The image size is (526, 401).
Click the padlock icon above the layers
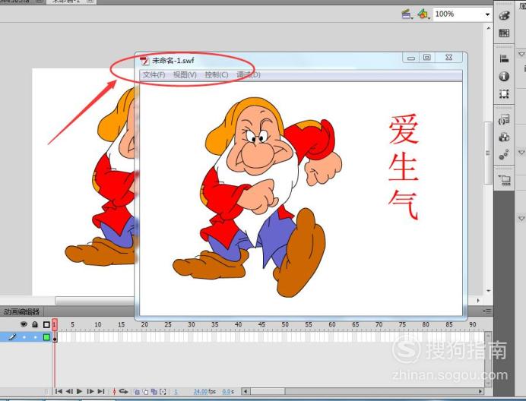click(x=35, y=324)
